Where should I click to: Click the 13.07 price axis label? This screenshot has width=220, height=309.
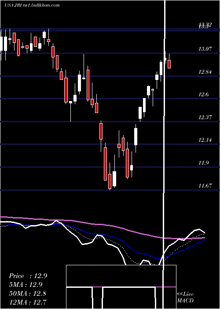205,49
